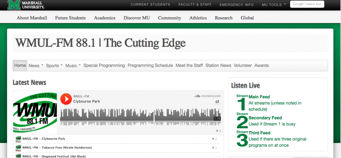This screenshot has height=158, width=341.
Task: Click the Google Custom Search field
Action: (x=307, y=4)
